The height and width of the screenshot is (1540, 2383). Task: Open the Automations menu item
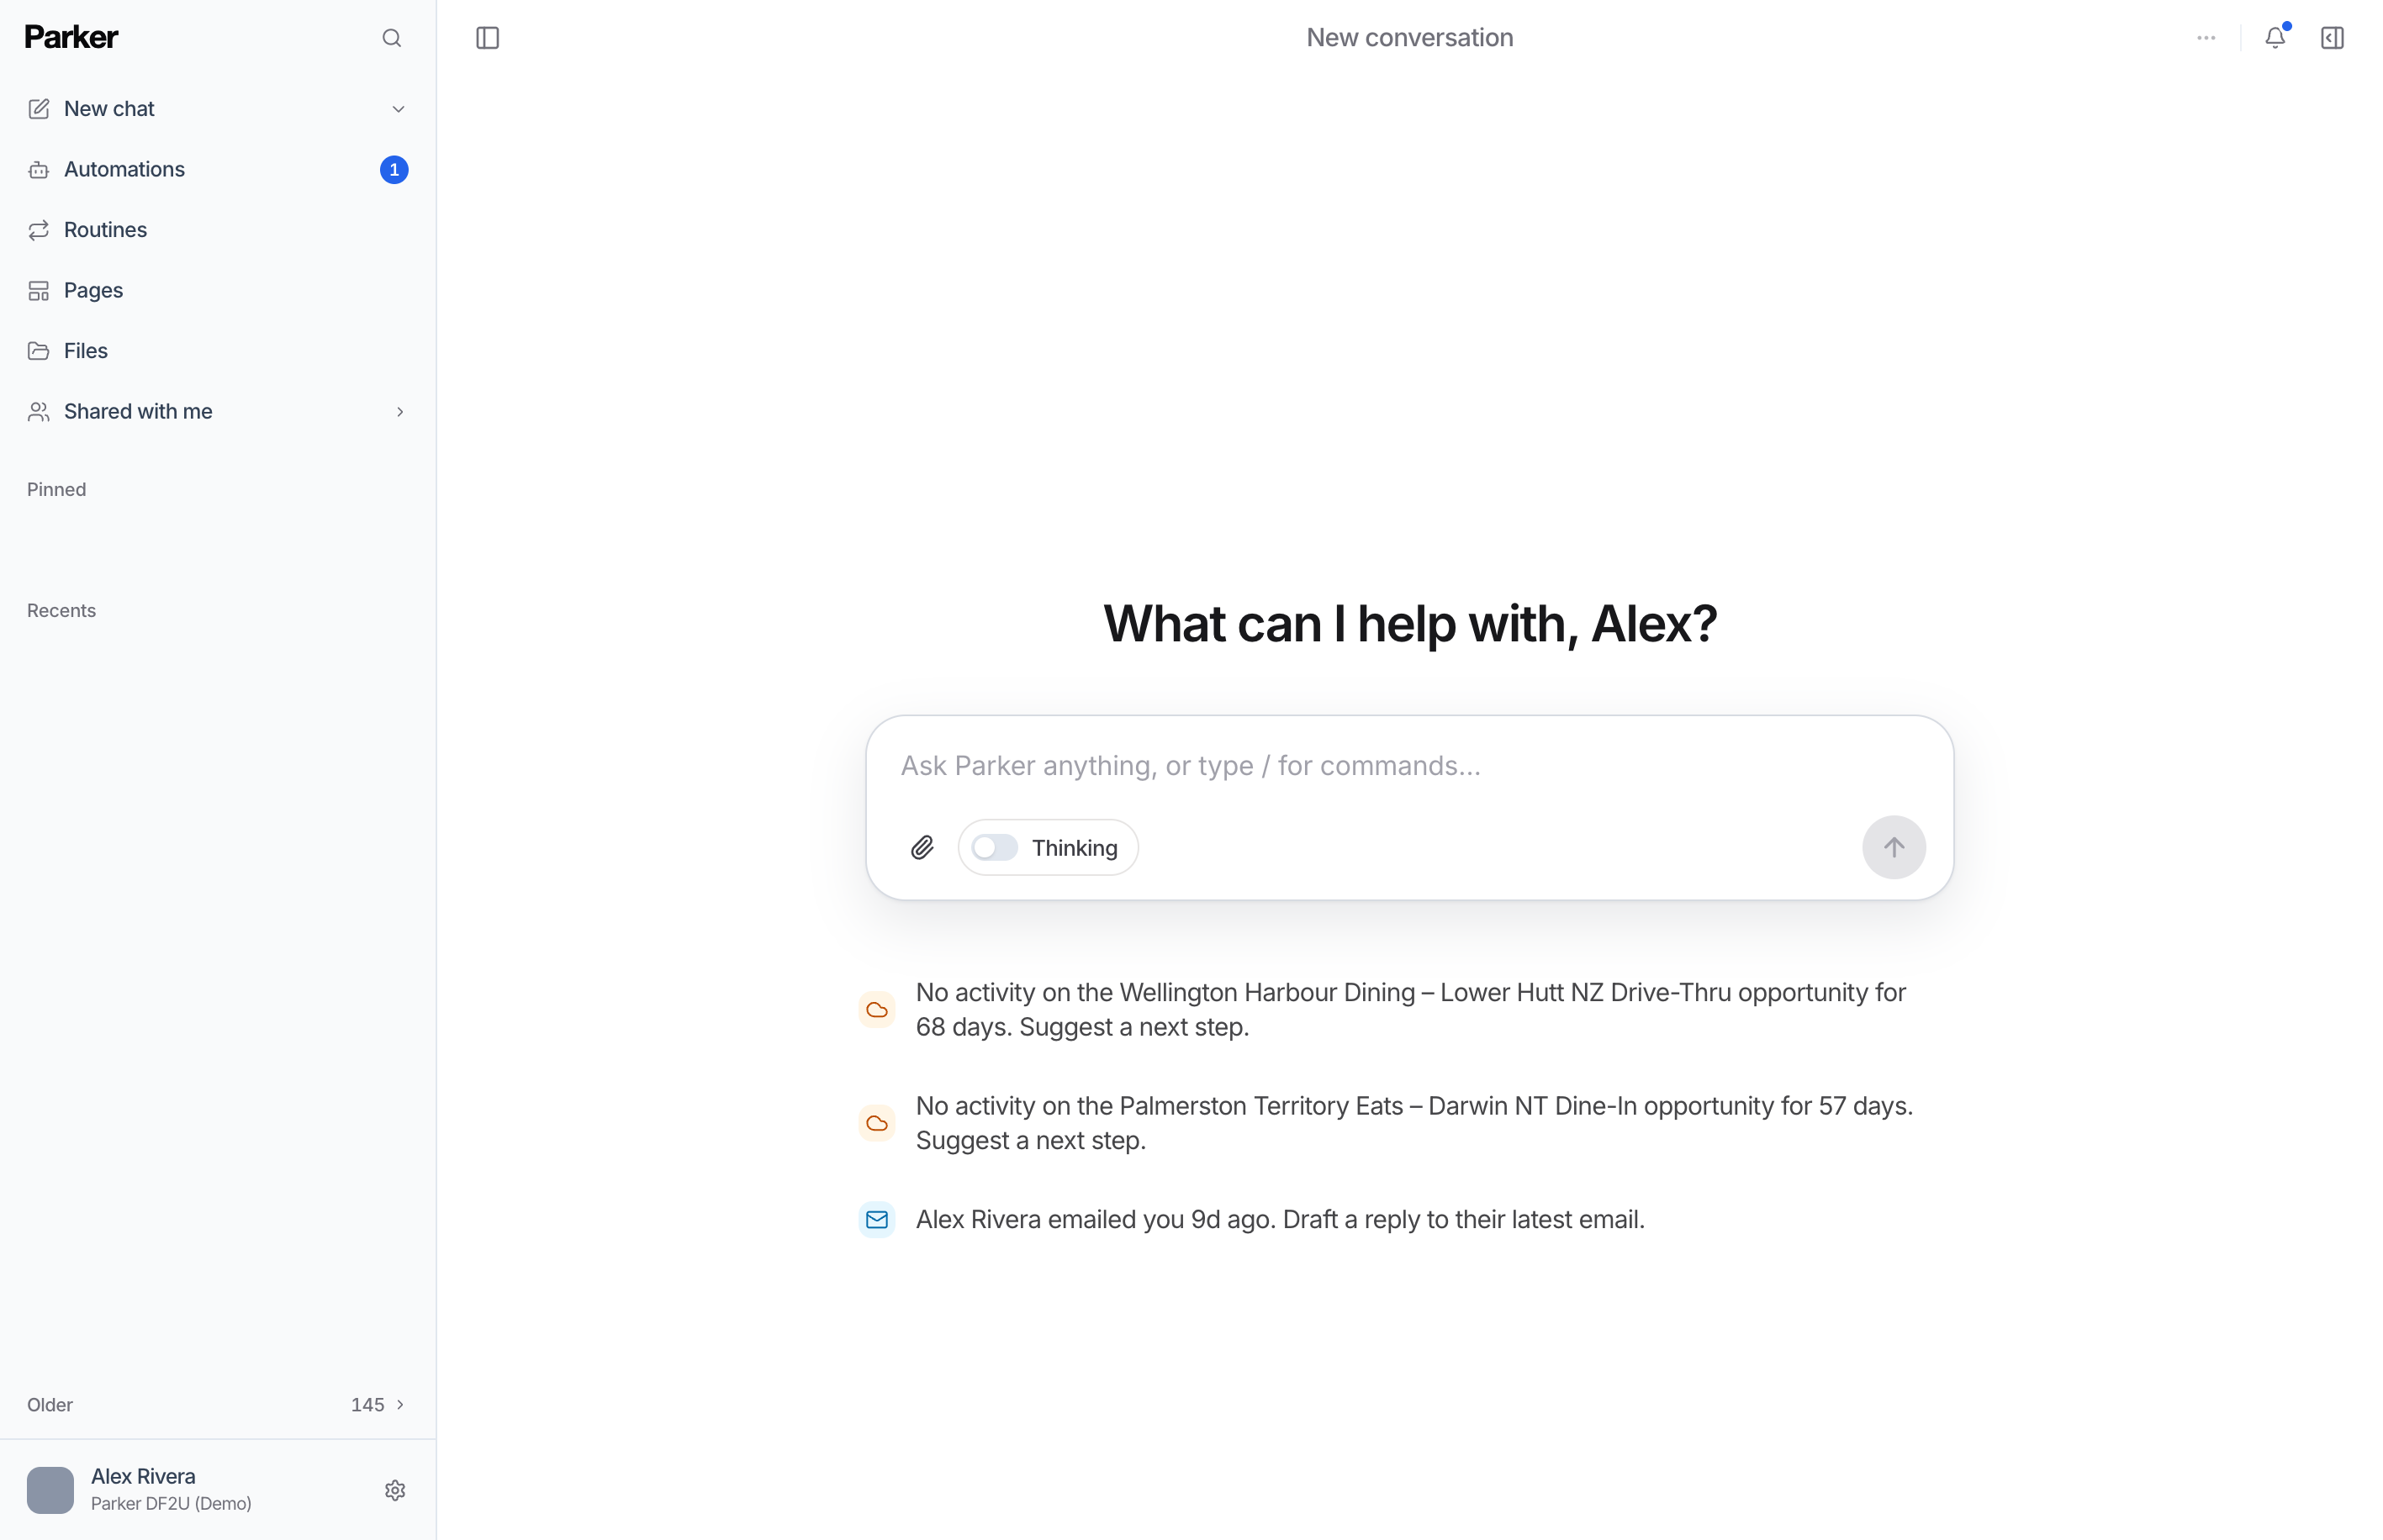tap(218, 170)
